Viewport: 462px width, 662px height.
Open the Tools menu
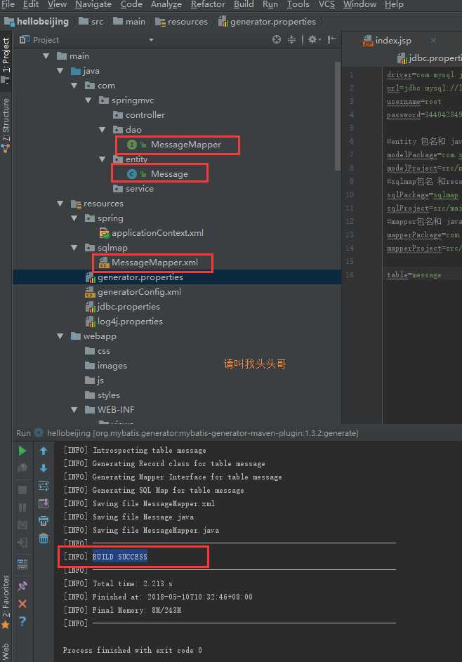(x=298, y=4)
